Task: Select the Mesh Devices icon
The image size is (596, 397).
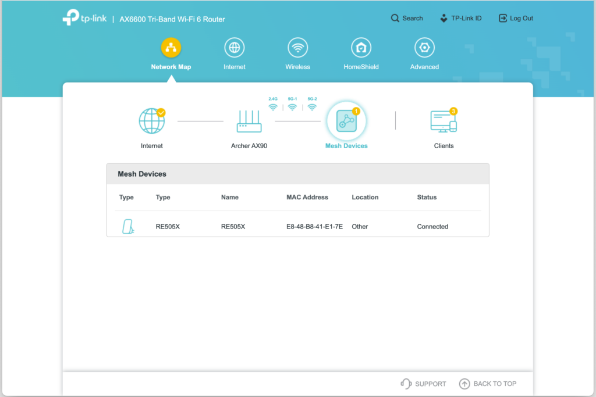Action: [x=346, y=121]
